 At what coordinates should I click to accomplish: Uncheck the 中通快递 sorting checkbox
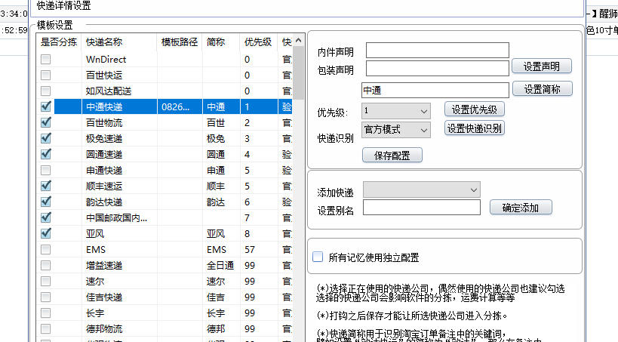coord(46,106)
